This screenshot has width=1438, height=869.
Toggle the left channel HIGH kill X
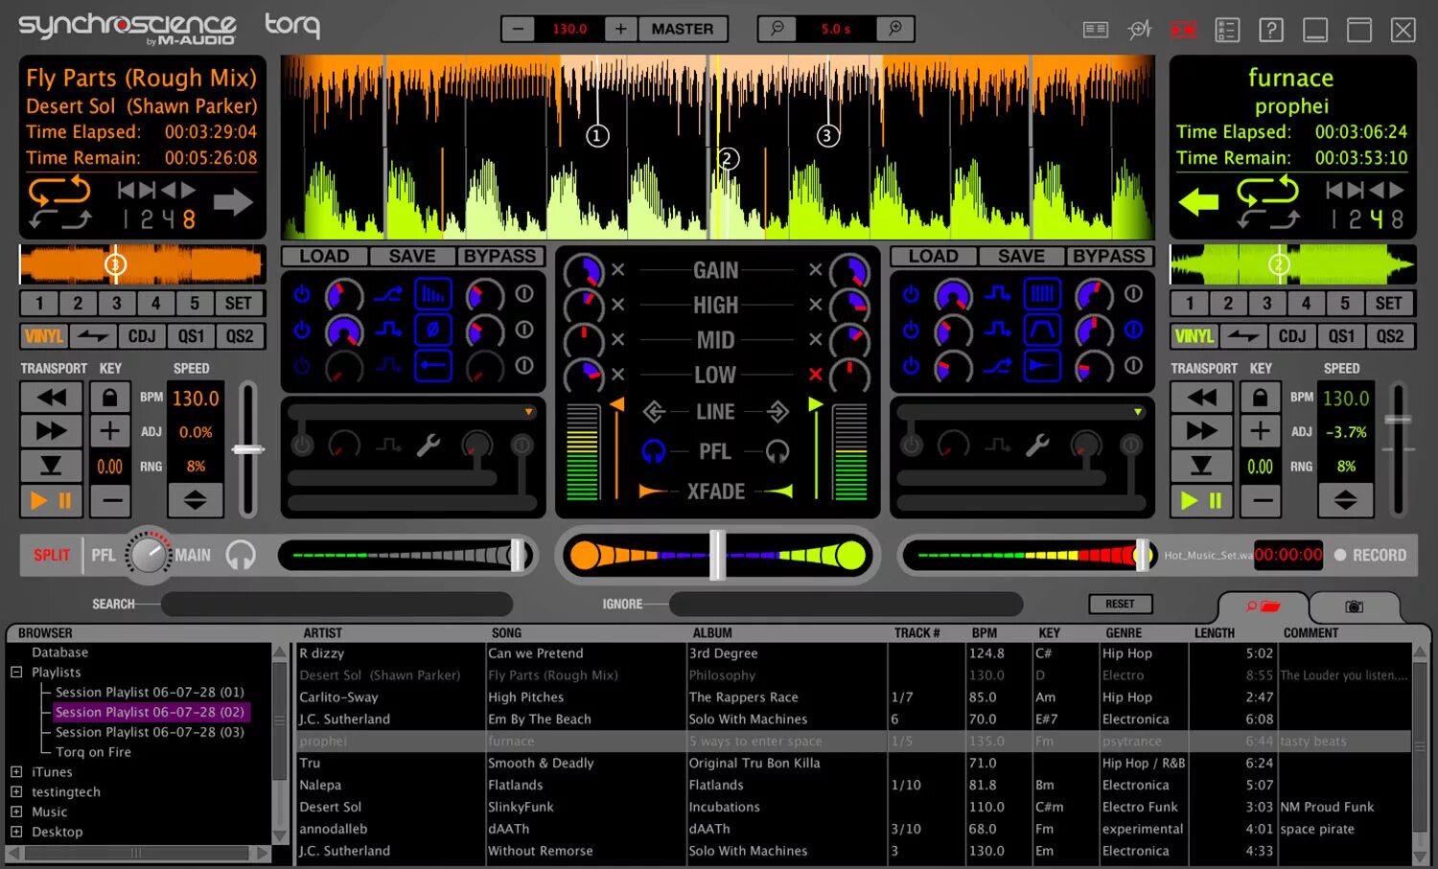618,305
